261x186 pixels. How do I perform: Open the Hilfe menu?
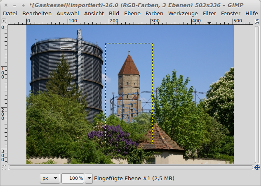(252, 13)
